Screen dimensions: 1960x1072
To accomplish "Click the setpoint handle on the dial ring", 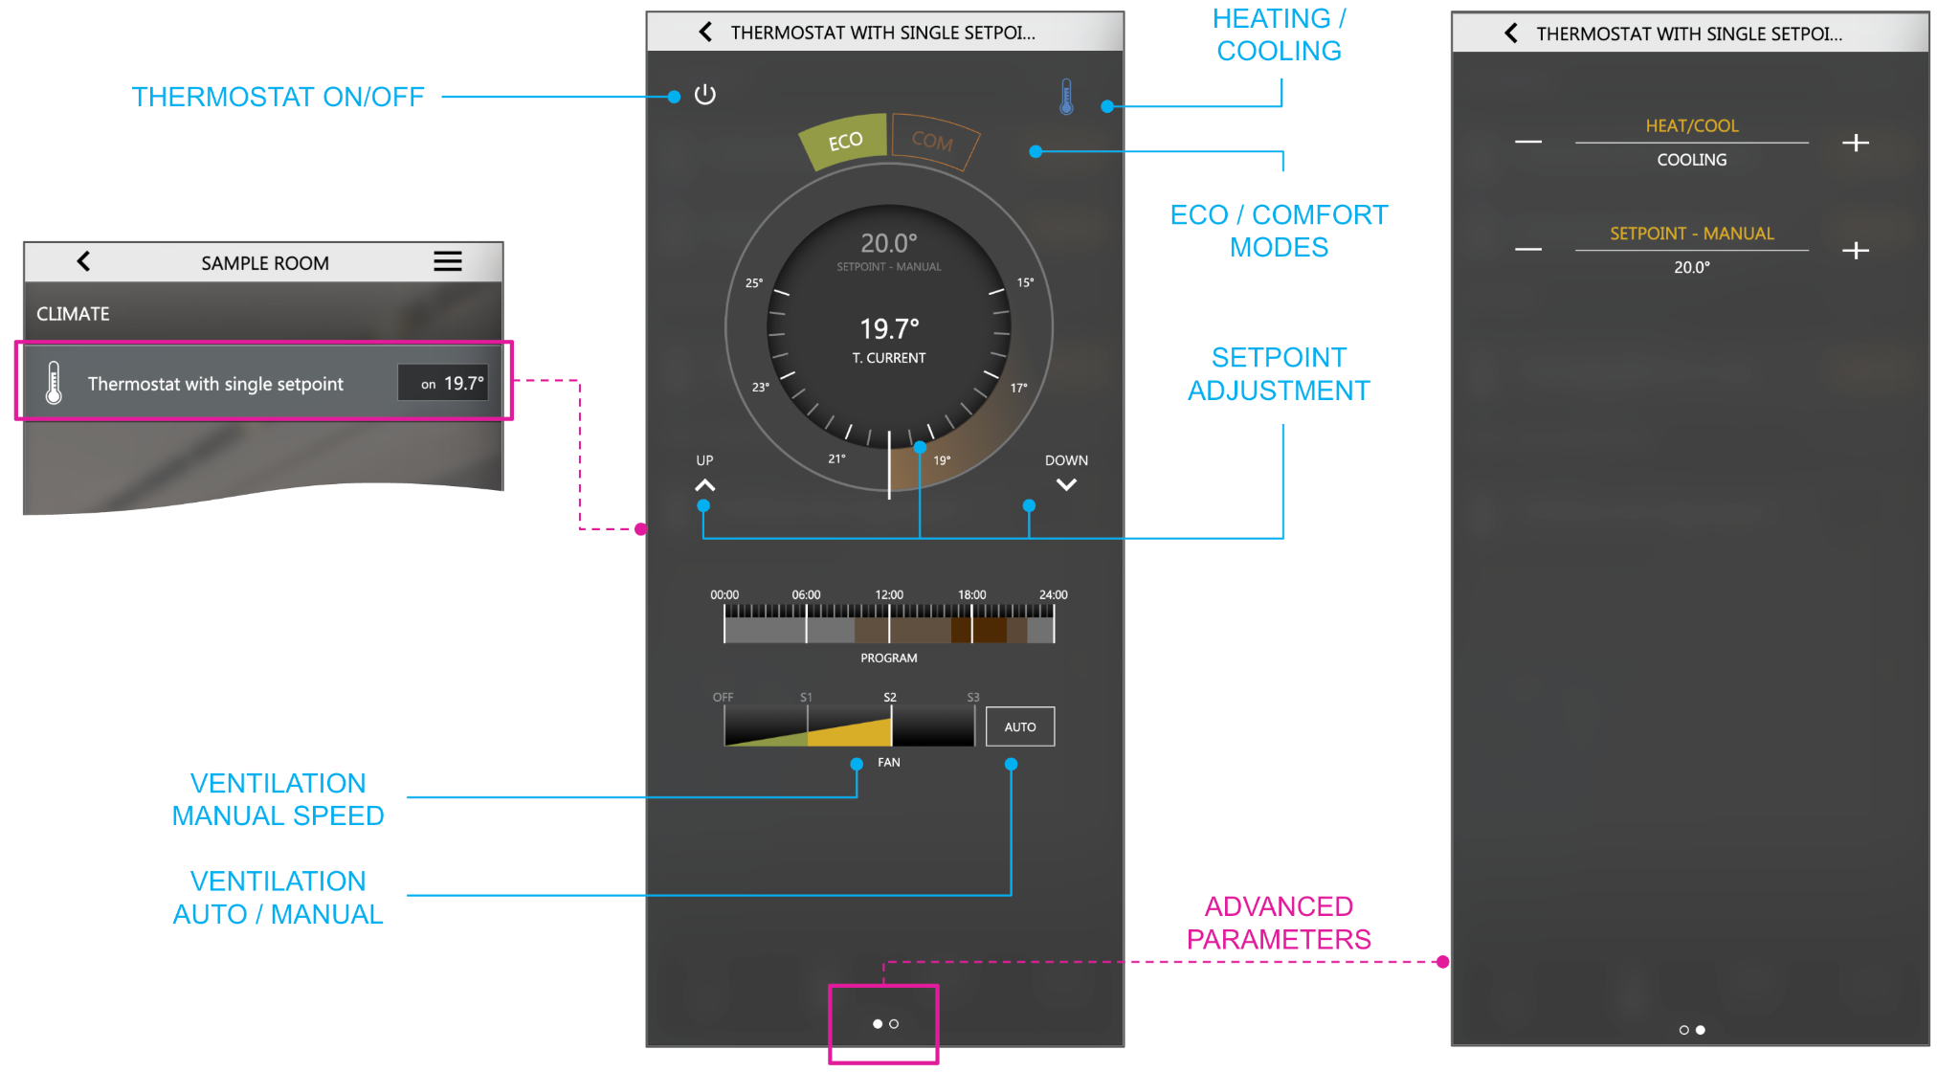I will tap(889, 464).
